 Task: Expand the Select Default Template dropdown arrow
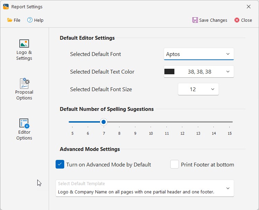coord(228,188)
